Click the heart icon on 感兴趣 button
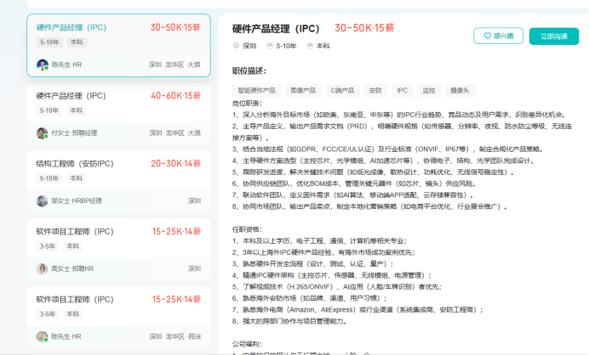589x355 pixels. 488,36
